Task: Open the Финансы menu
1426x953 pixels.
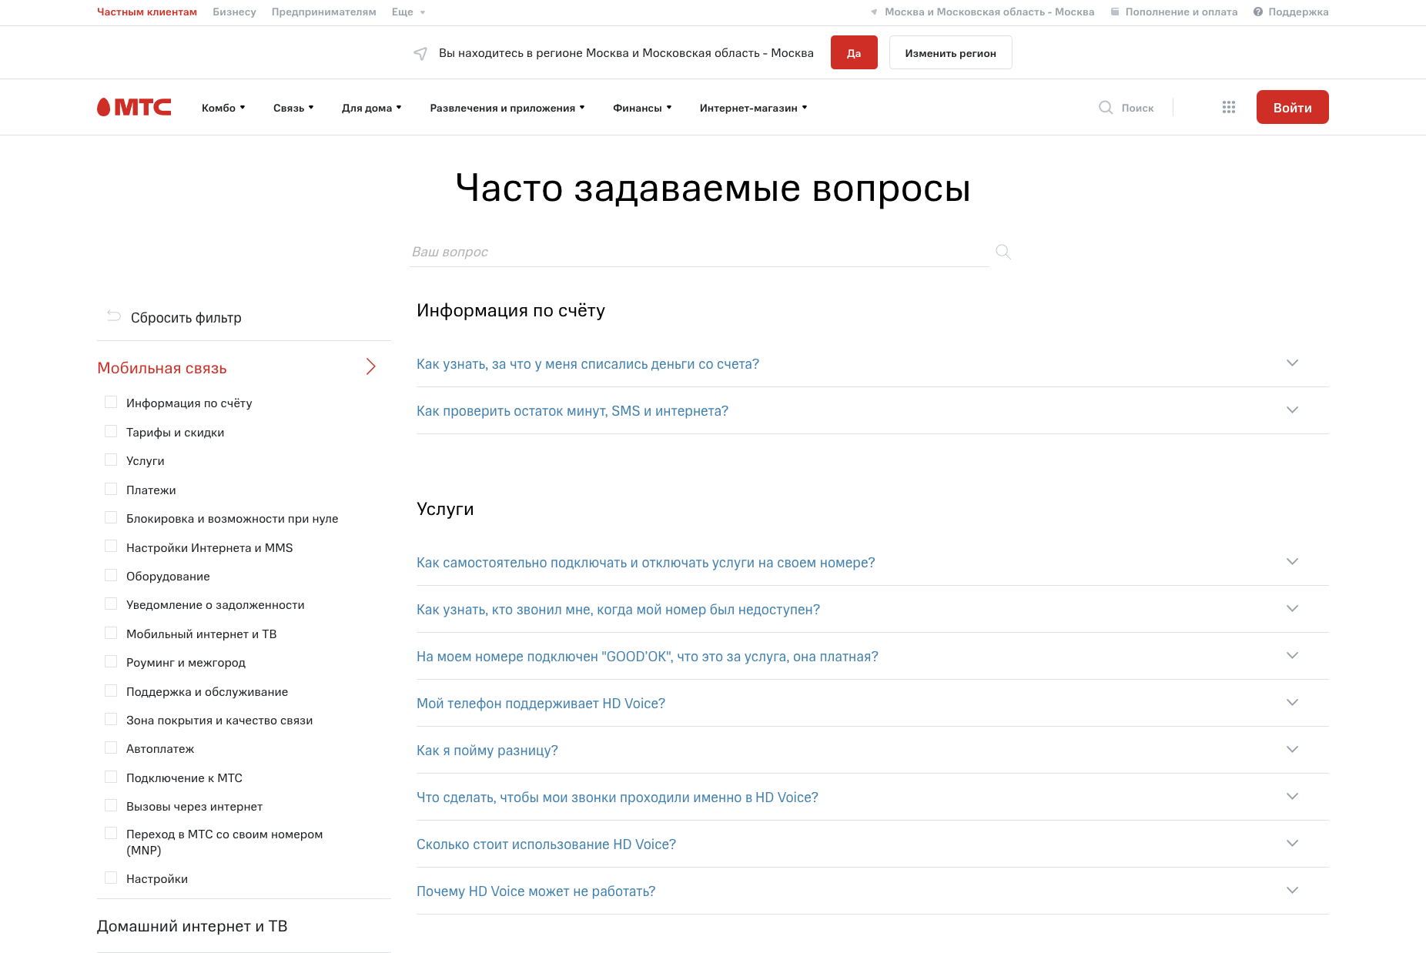Action: [x=642, y=108]
